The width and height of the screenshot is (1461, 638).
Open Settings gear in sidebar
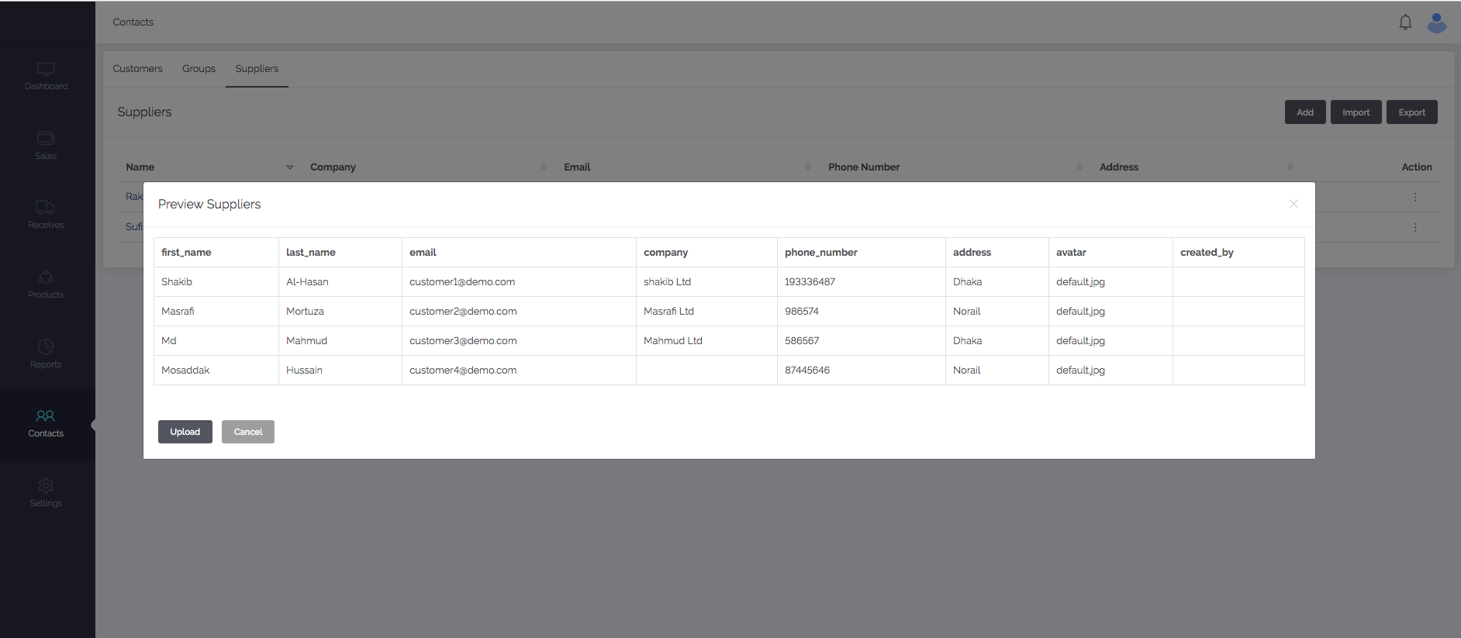(x=46, y=486)
